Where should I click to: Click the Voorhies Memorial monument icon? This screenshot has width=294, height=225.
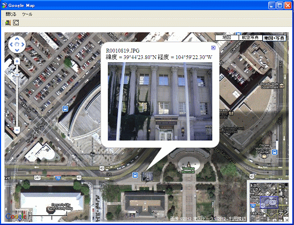click(x=189, y=164)
